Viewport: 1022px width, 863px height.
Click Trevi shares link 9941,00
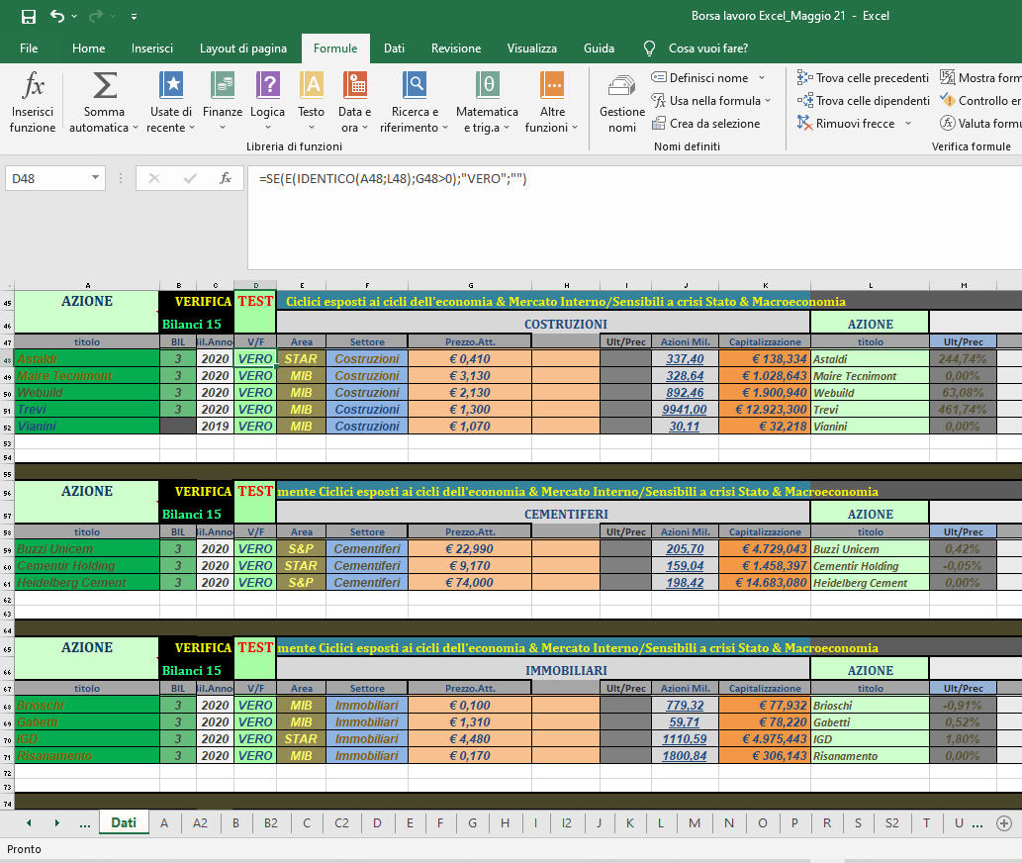coord(685,410)
